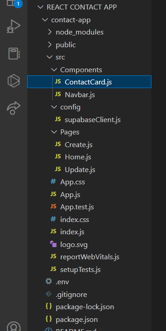The width and height of the screenshot is (166, 331).
Task: Open the Extensions view with badge
Action: click(x=14, y=3)
